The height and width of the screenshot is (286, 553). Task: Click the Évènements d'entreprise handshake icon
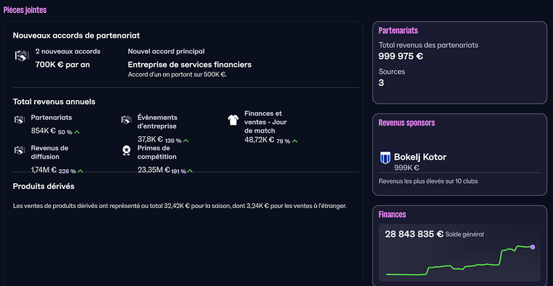point(126,120)
